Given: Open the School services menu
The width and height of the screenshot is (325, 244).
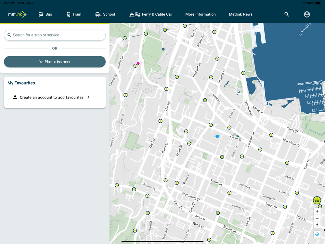Looking at the screenshot, I should (105, 14).
